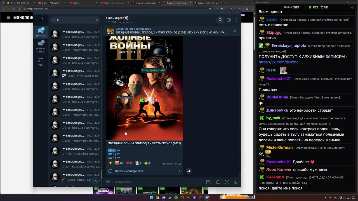Image resolution: width=358 pixels, height=201 pixels.
Task: Bookmark this page with star icon
Action: [210, 9]
